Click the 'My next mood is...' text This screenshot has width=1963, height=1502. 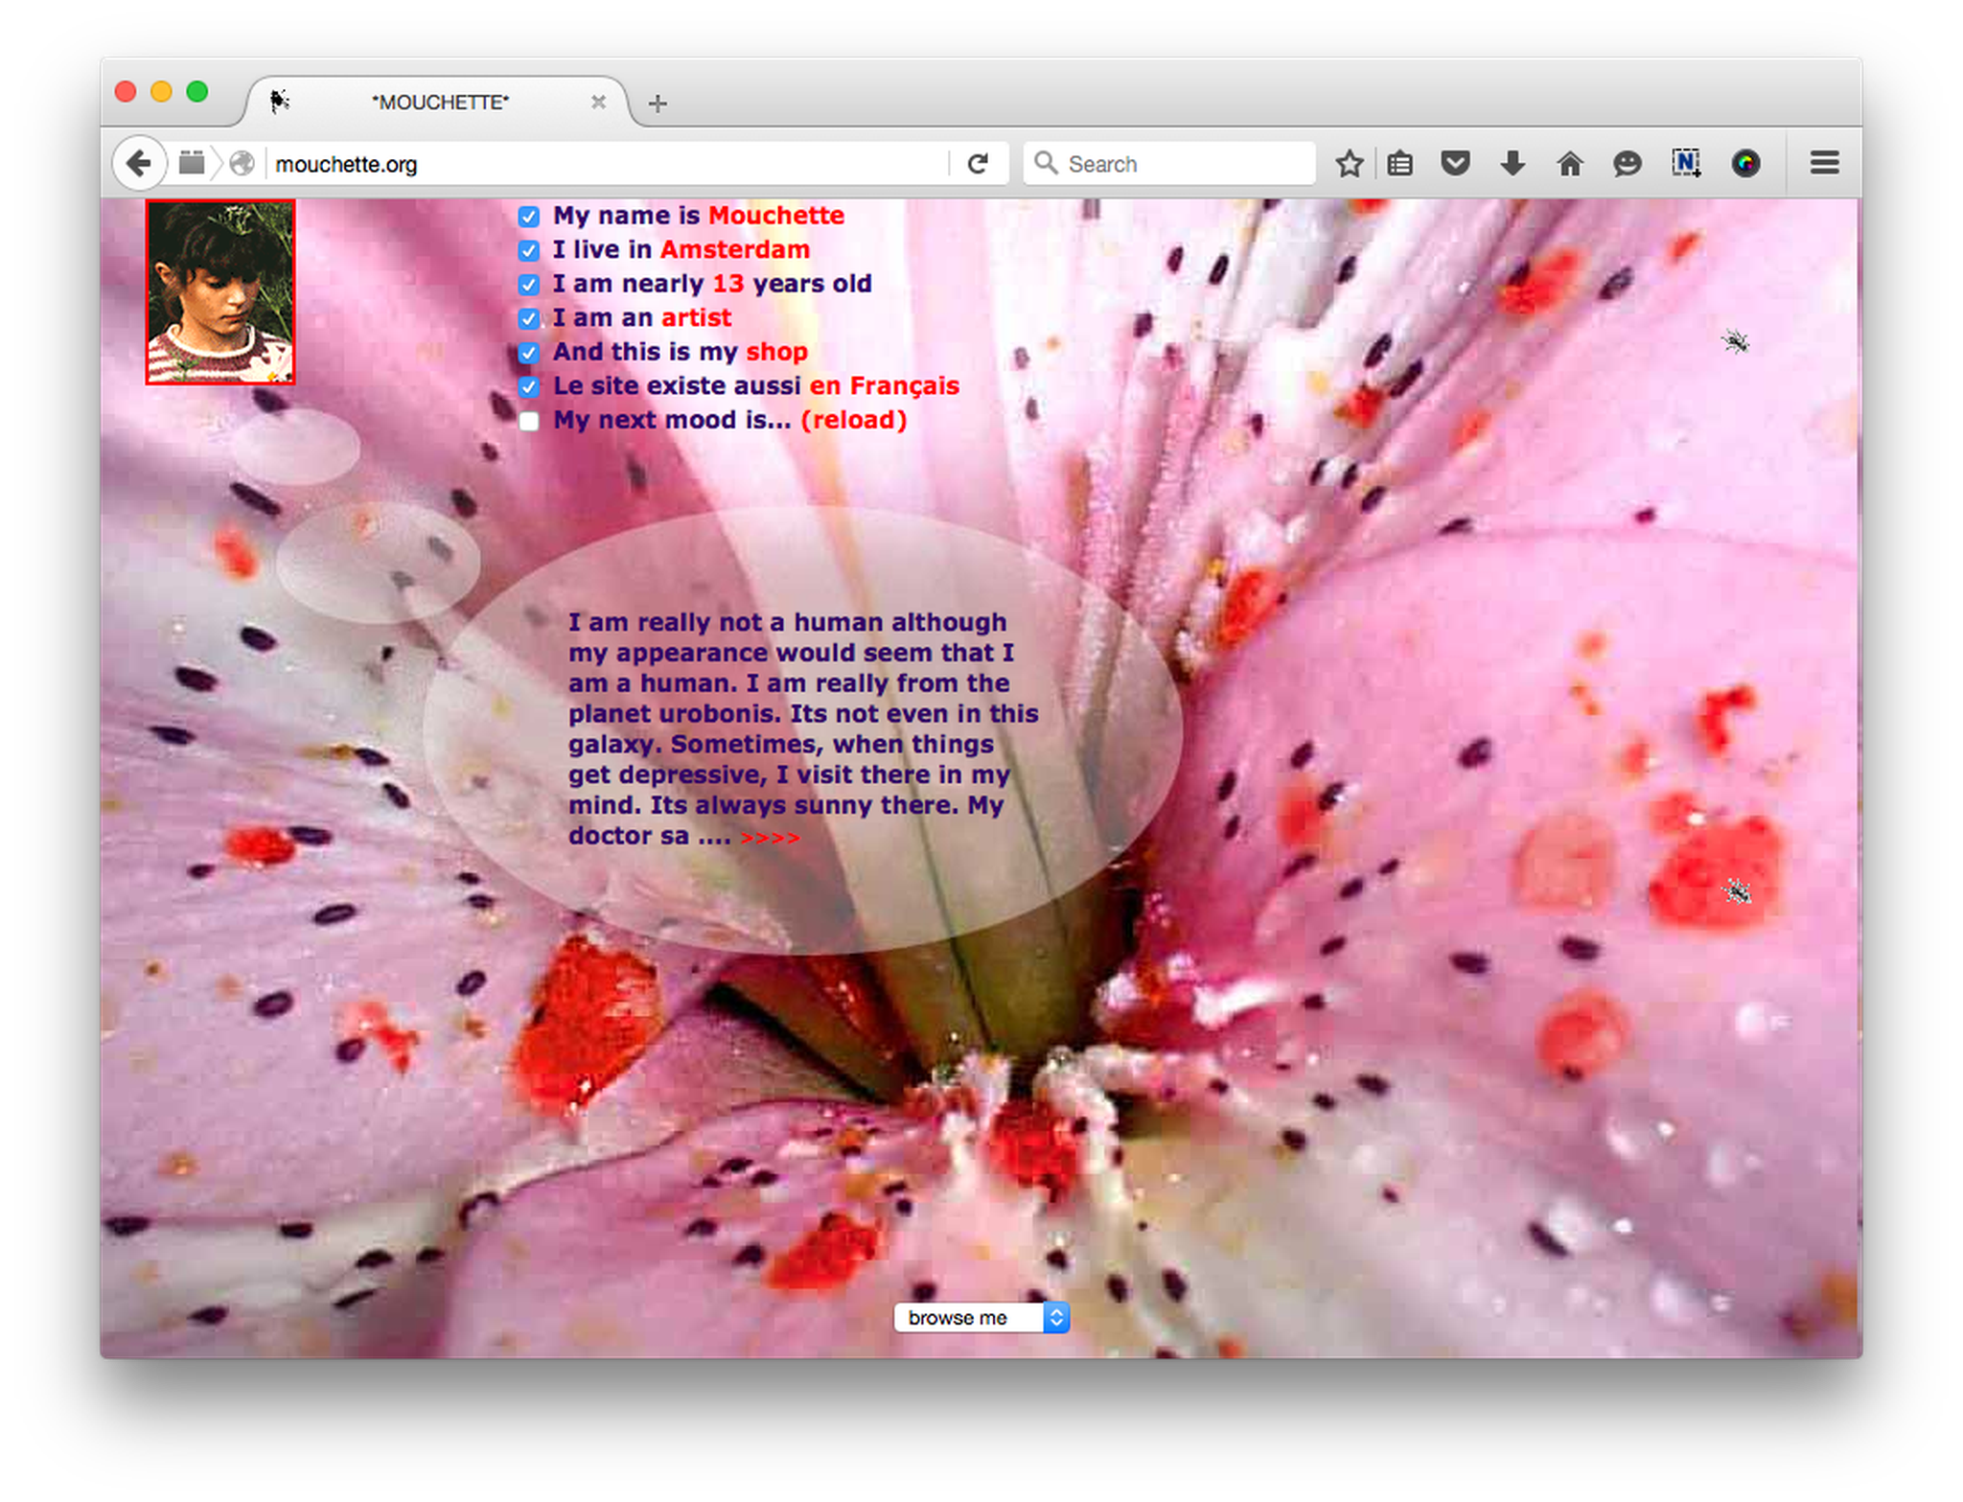[x=672, y=421]
